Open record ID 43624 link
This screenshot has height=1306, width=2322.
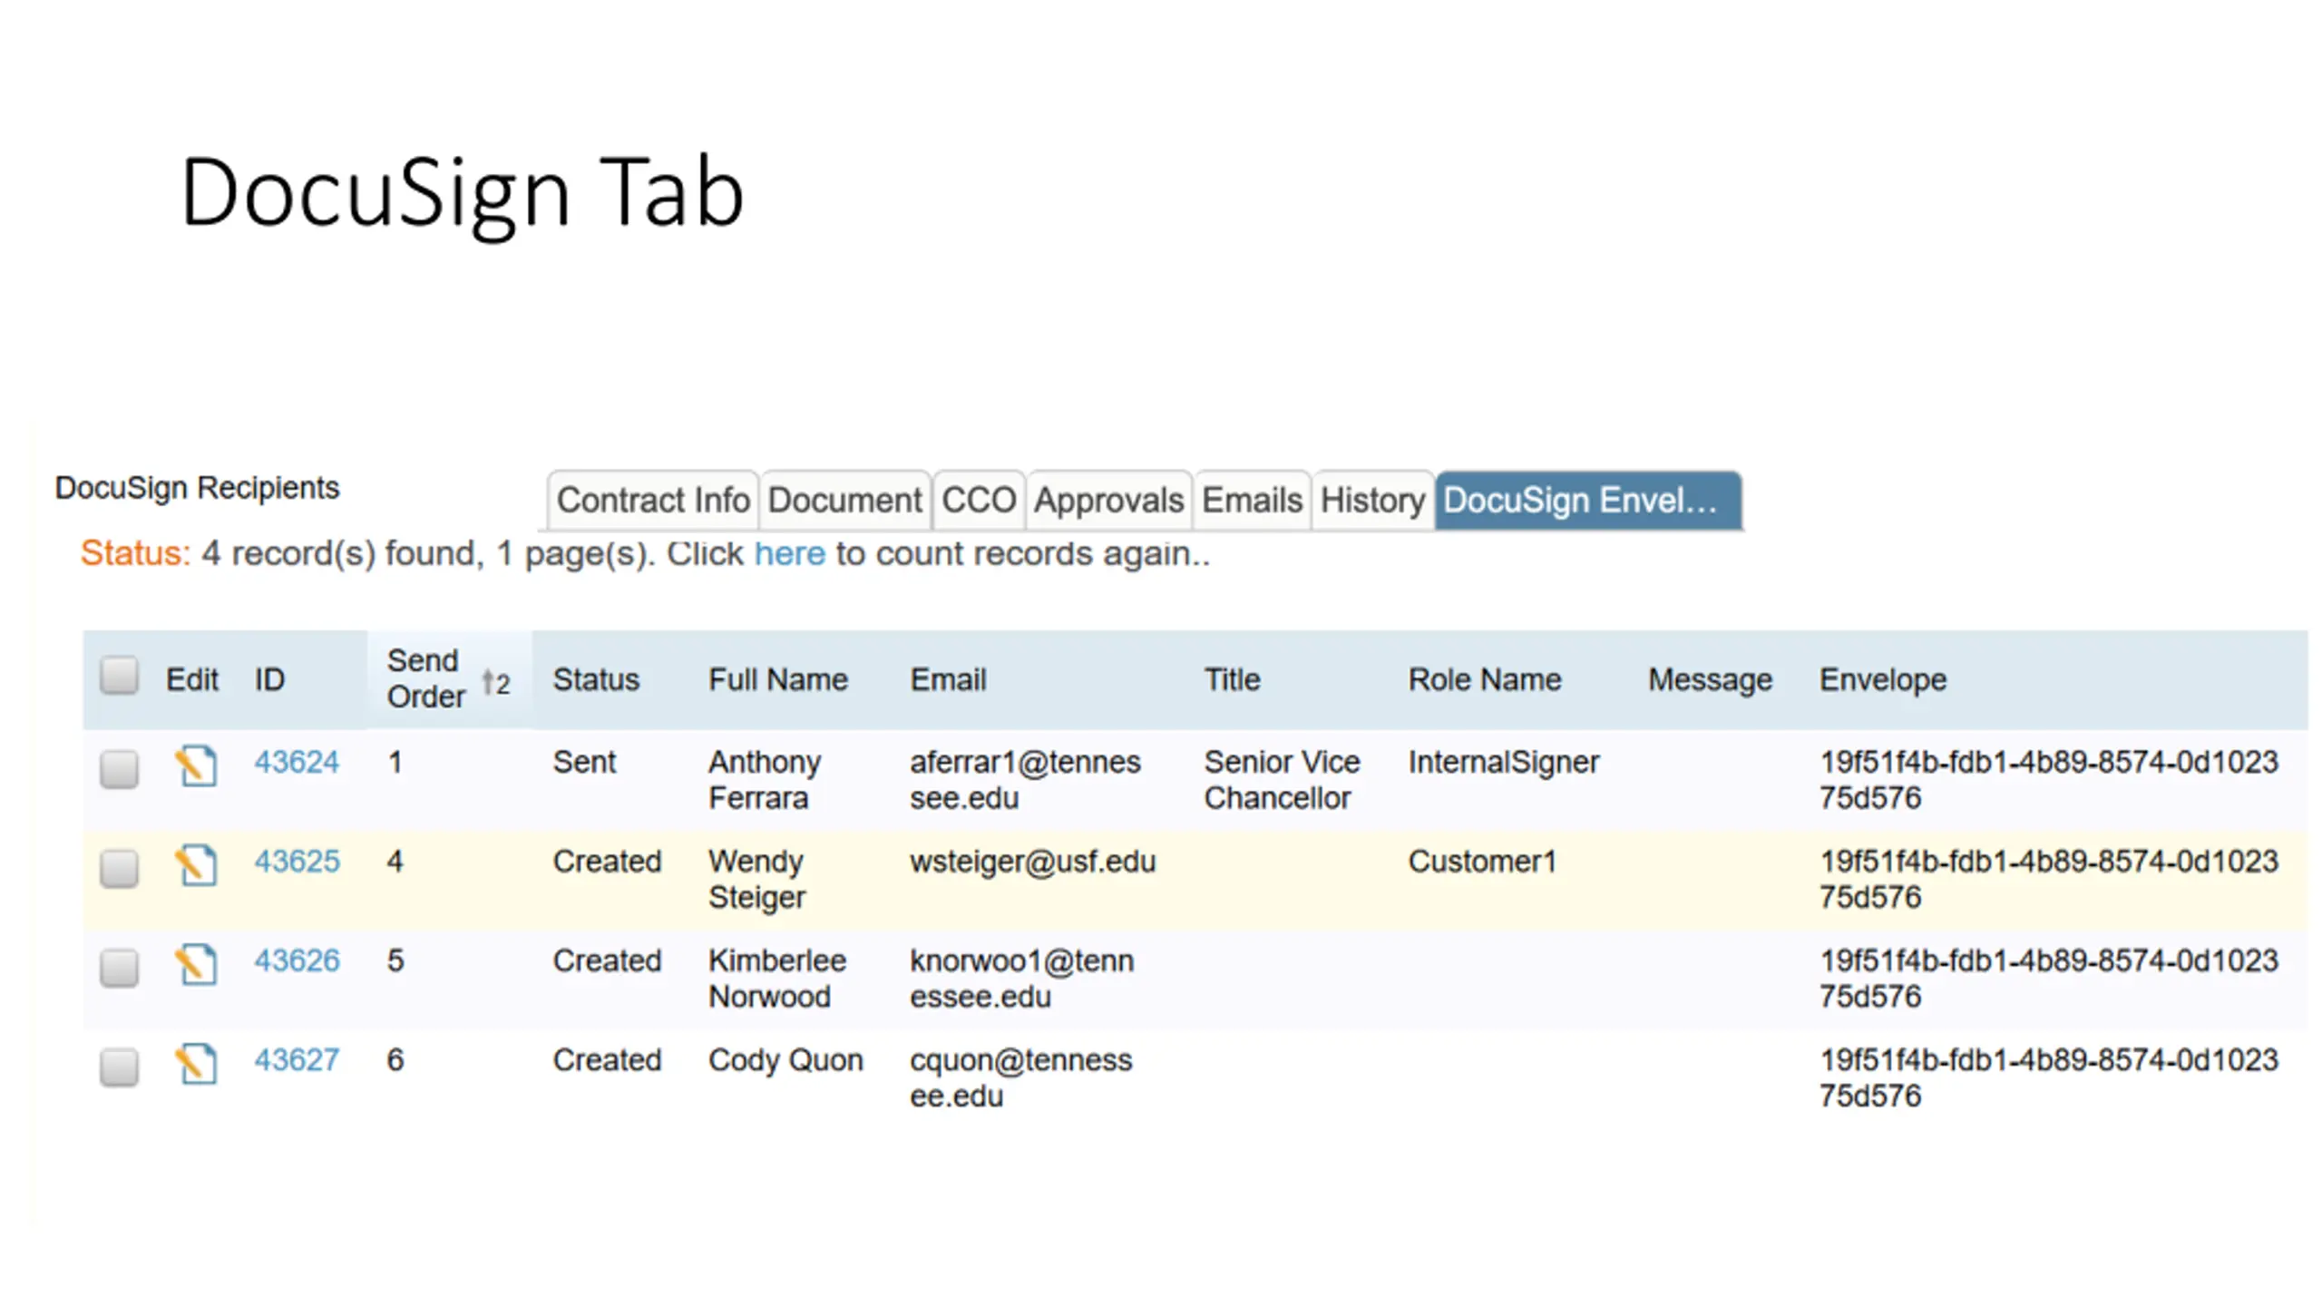(297, 762)
